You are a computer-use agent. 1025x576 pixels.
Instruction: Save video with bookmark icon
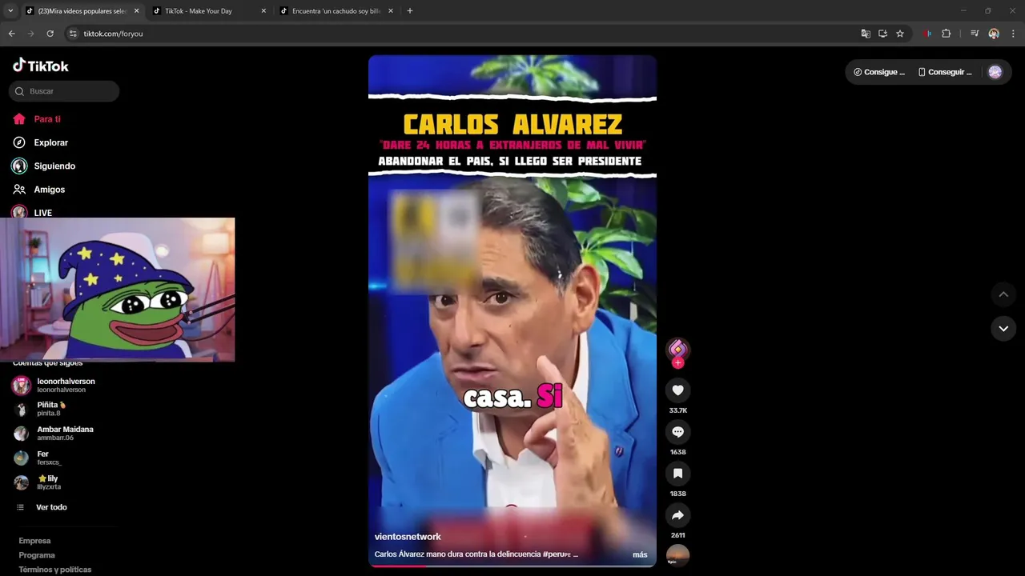coord(677,473)
